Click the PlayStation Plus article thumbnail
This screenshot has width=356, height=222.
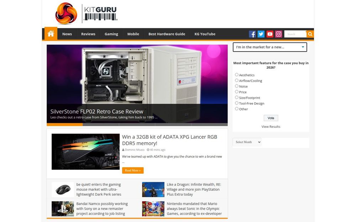(x=153, y=189)
